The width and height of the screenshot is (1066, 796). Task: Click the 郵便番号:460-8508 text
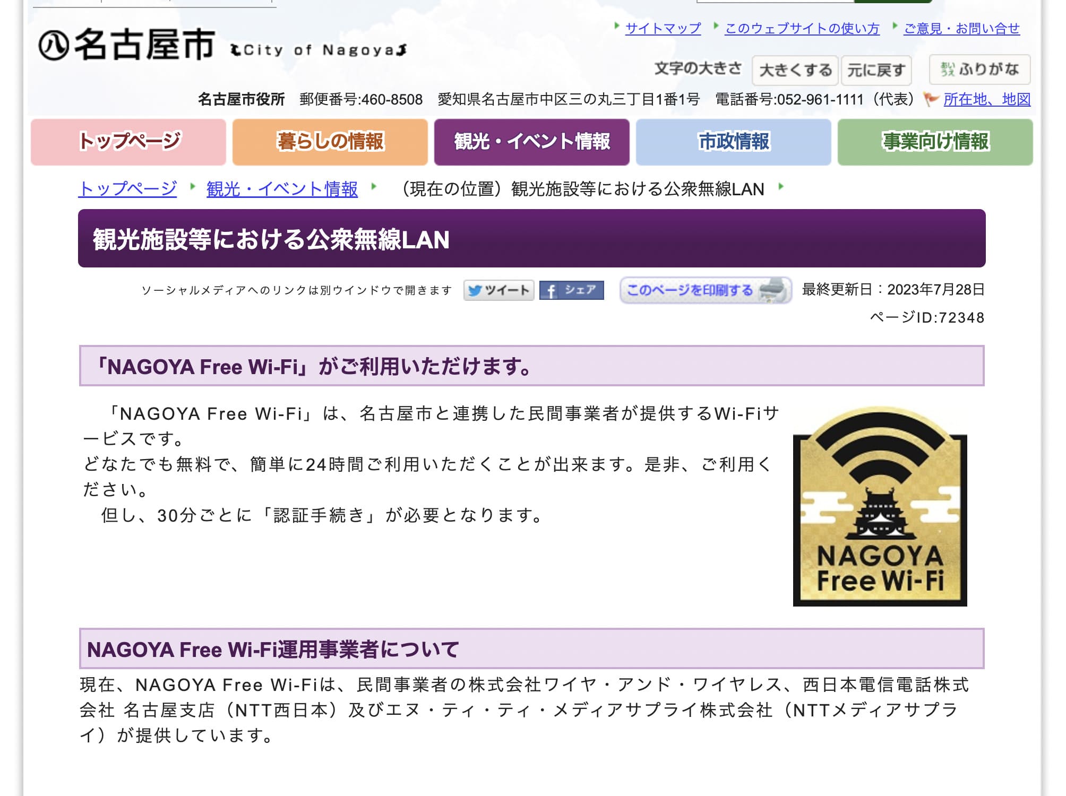(361, 99)
